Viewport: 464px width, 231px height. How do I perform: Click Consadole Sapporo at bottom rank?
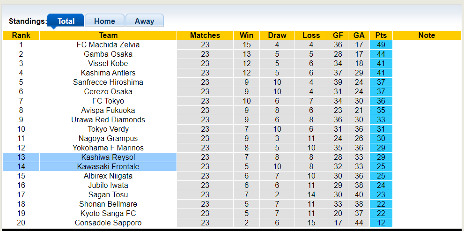(x=108, y=223)
